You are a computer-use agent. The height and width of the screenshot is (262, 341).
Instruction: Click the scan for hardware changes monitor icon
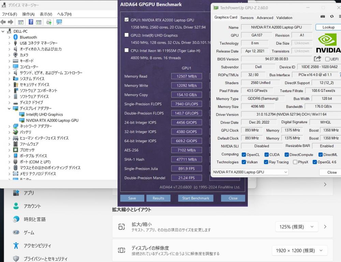coord(59,22)
